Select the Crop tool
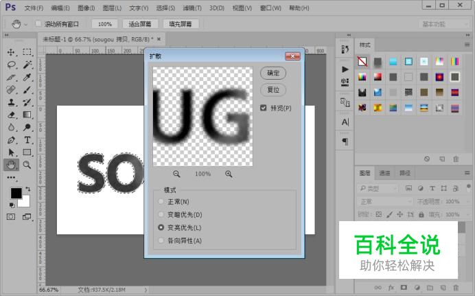The height and width of the screenshot is (296, 475). pyautogui.click(x=11, y=77)
